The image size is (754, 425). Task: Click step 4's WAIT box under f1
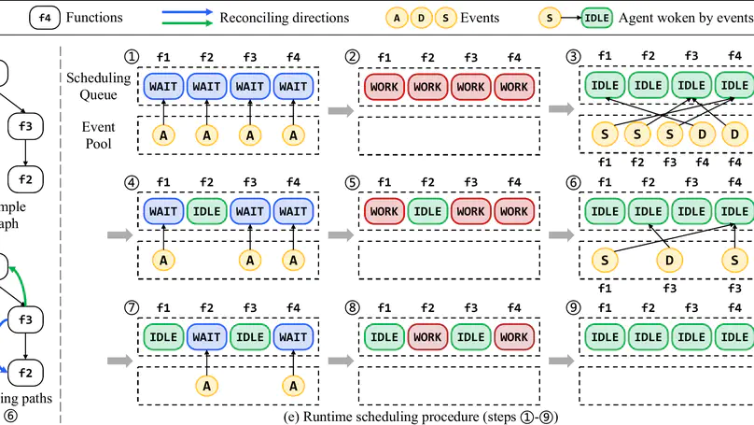click(163, 211)
